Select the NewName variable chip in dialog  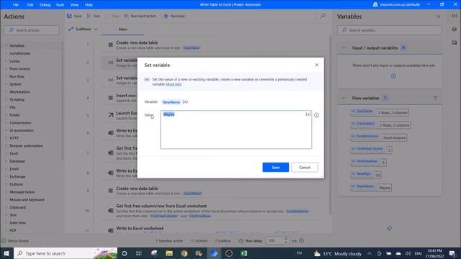tap(171, 102)
